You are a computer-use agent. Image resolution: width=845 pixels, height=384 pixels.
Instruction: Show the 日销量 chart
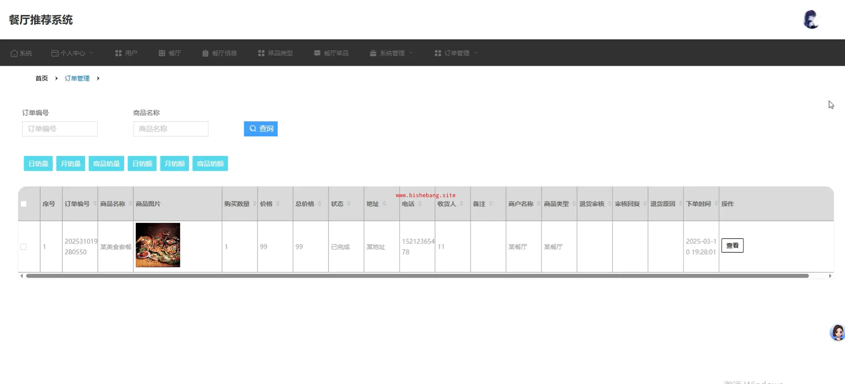click(38, 164)
